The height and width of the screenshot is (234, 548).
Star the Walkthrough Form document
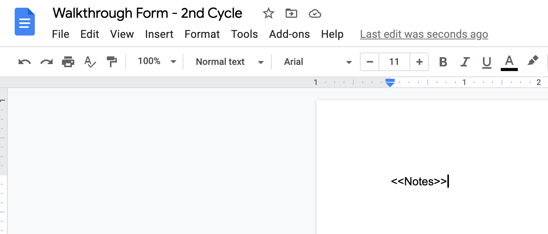coord(269,13)
